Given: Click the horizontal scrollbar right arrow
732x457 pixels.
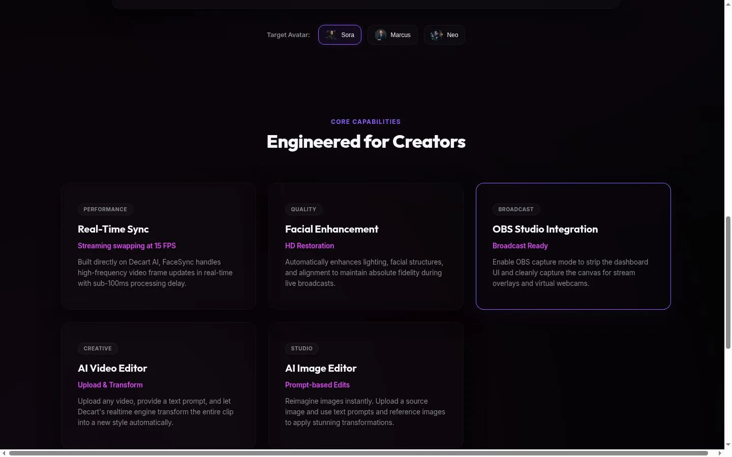Looking at the screenshot, I should click(720, 453).
